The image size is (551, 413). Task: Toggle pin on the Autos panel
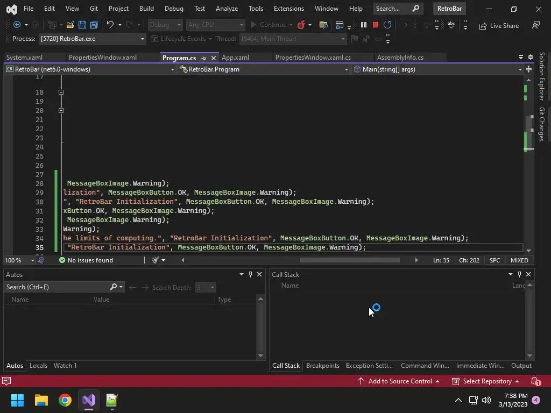click(250, 274)
